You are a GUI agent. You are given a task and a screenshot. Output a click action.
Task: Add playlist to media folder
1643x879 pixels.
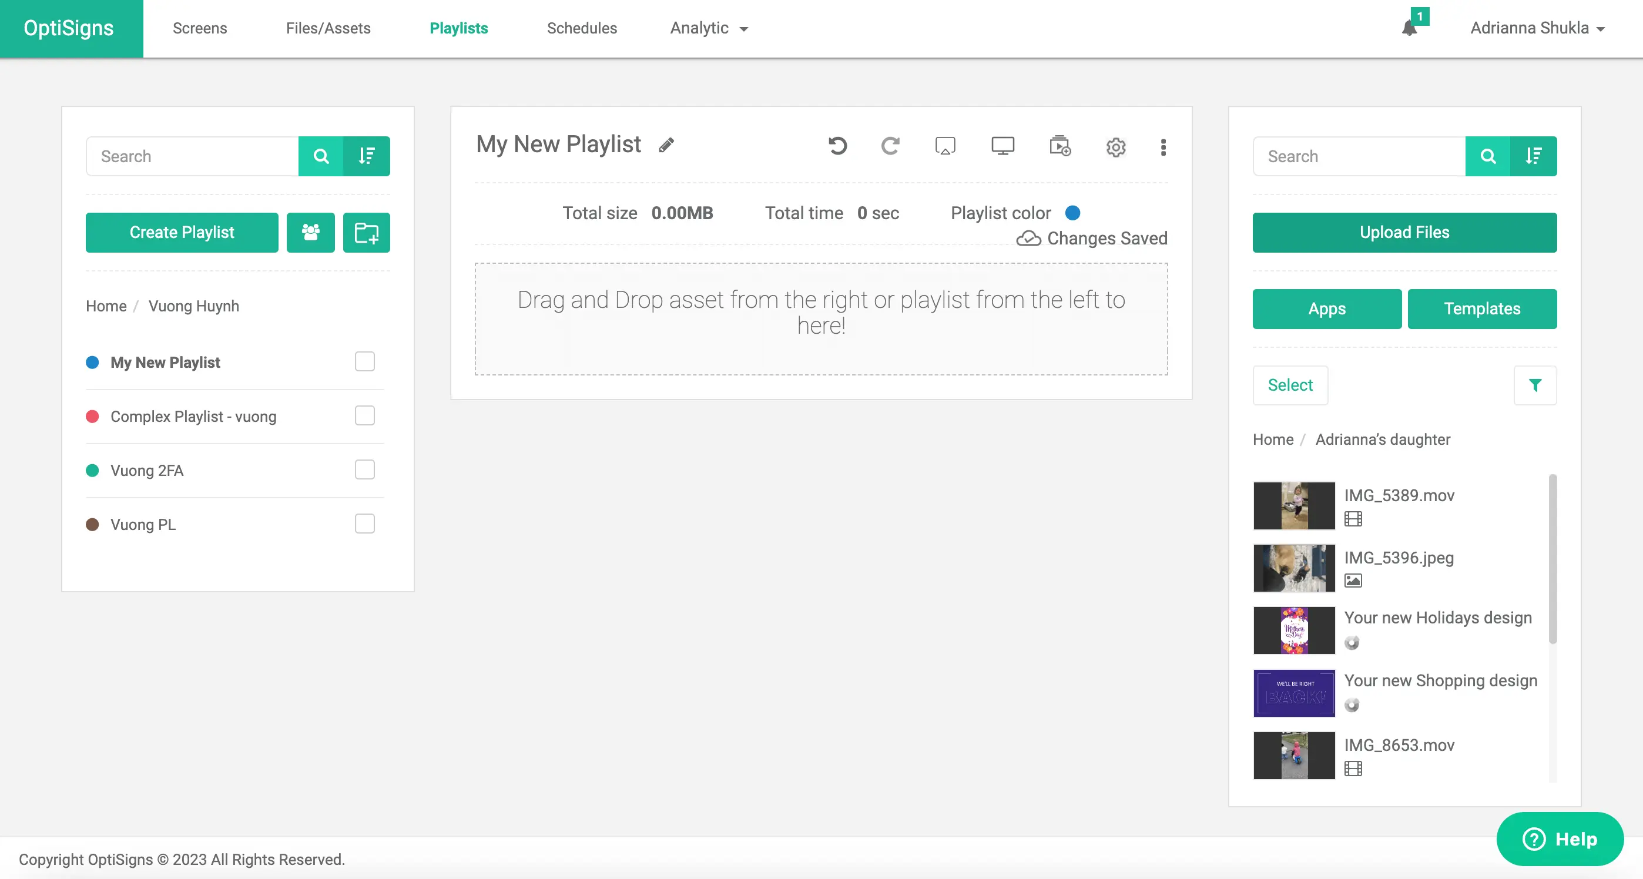click(1059, 146)
